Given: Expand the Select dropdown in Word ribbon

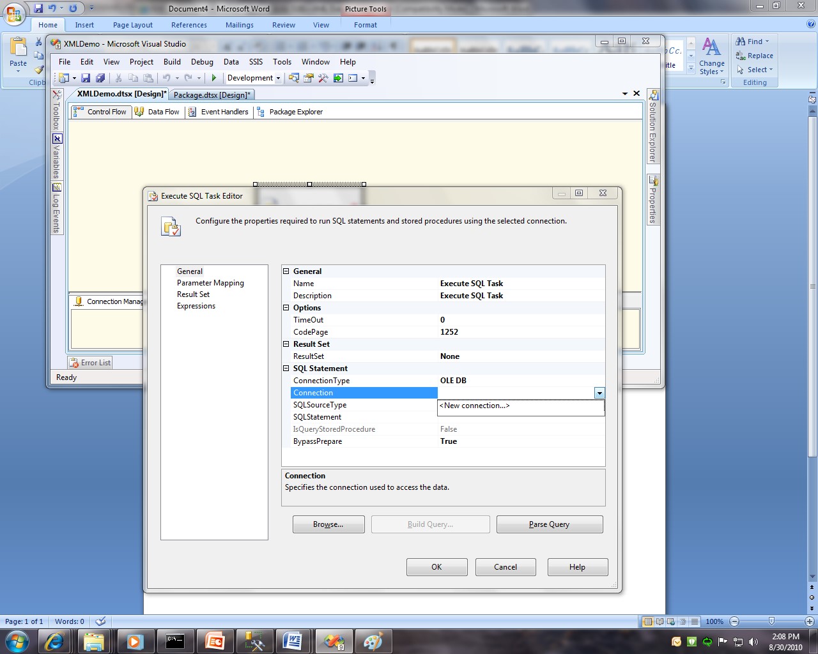Looking at the screenshot, I should click(x=771, y=70).
